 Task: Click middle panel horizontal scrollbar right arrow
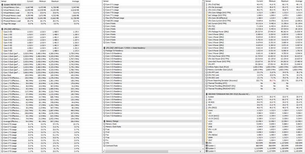pyautogui.click(x=201, y=151)
